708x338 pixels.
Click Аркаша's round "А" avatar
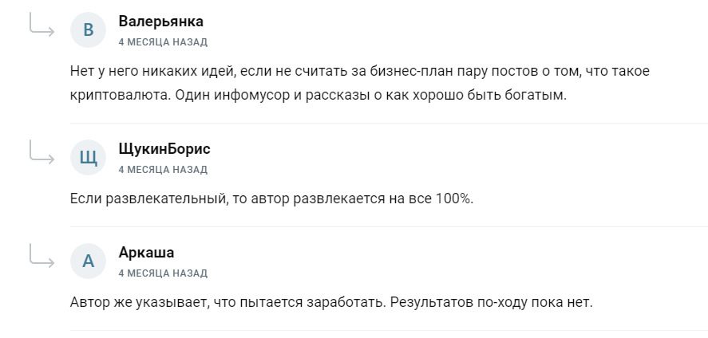click(89, 262)
